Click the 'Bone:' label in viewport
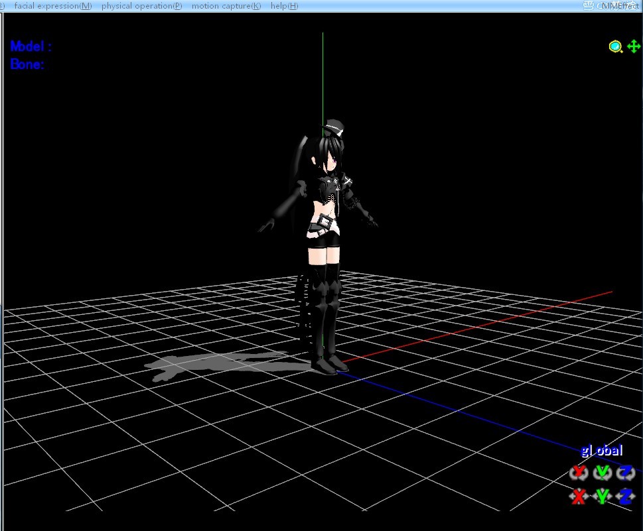This screenshot has height=531, width=643. [27, 64]
